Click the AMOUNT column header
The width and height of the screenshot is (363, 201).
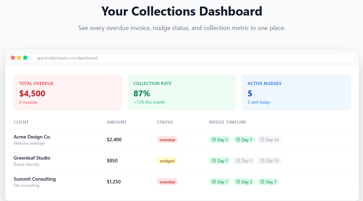(117, 122)
